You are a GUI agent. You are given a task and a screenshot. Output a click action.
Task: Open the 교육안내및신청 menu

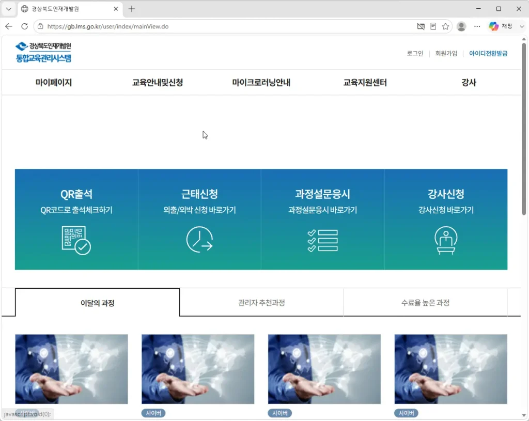(x=158, y=82)
